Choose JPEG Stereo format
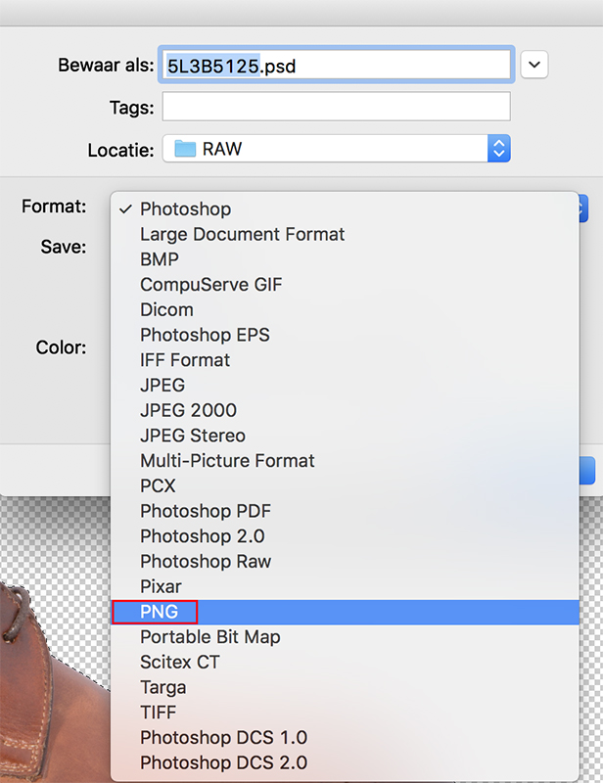603x783 pixels. tap(345, 436)
